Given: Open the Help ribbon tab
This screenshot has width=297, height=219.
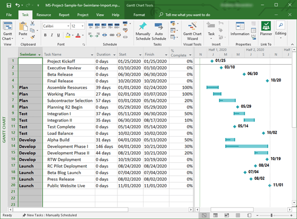Looking at the screenshot, I should (116, 15).
